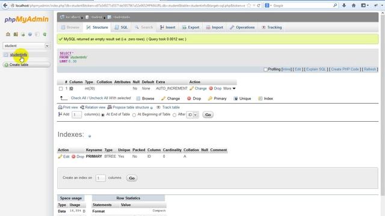Click the help icon beside Indexes heading
Image resolution: width=385 pixels, height=216 pixels.
coord(90,136)
